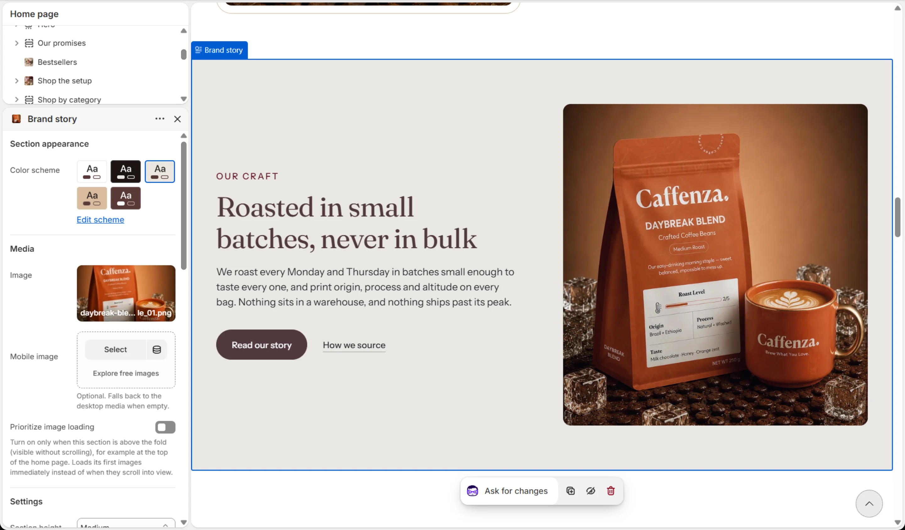Choose the dark brown scheme swatch
Viewport: 905px width, 530px height.
[x=126, y=198]
